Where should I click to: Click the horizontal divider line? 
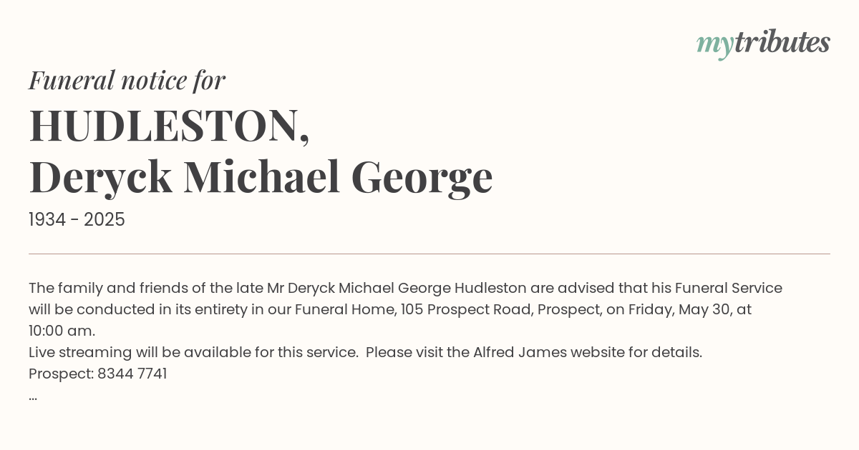pos(429,254)
